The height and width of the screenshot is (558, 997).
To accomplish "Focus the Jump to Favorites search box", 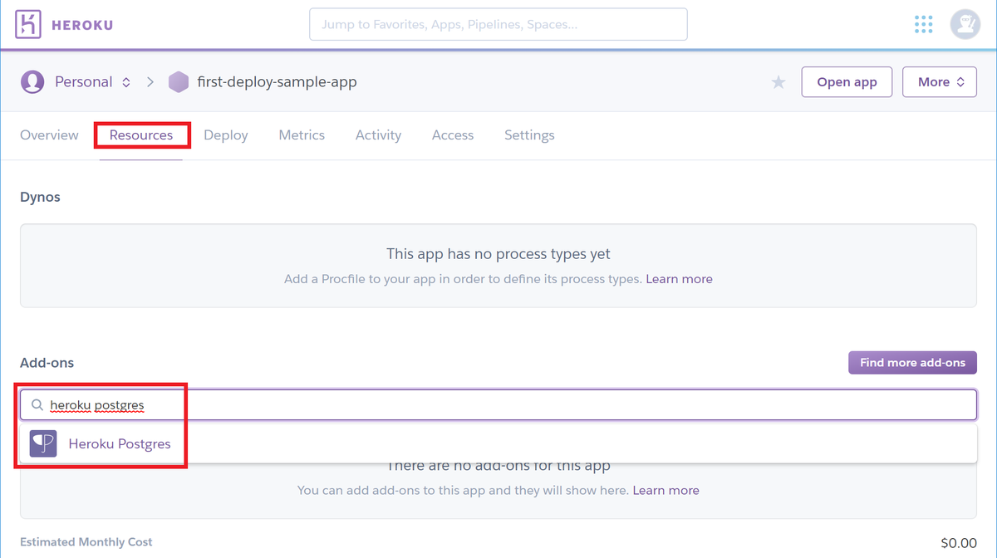I will [x=498, y=24].
